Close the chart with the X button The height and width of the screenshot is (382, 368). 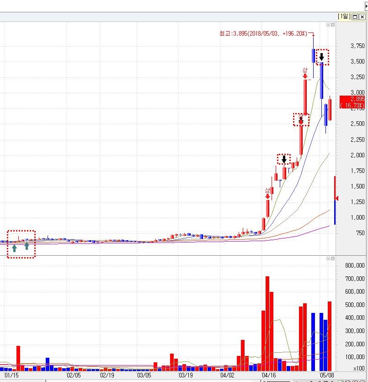(x=362, y=17)
